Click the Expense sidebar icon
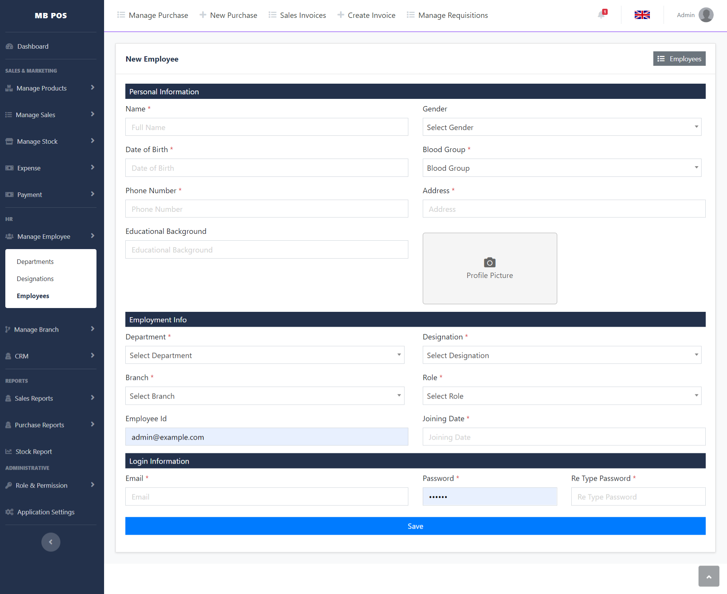727x594 pixels. 9,168
